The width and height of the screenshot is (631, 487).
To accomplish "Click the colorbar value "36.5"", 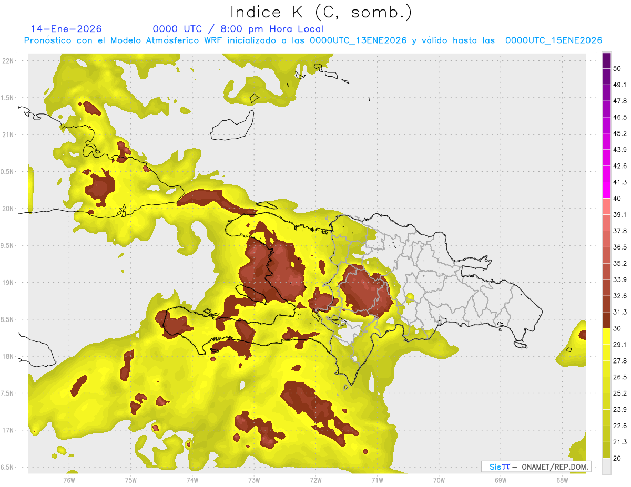I will (x=620, y=247).
